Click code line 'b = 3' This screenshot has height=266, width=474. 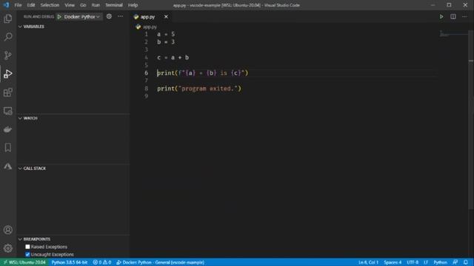coord(166,42)
